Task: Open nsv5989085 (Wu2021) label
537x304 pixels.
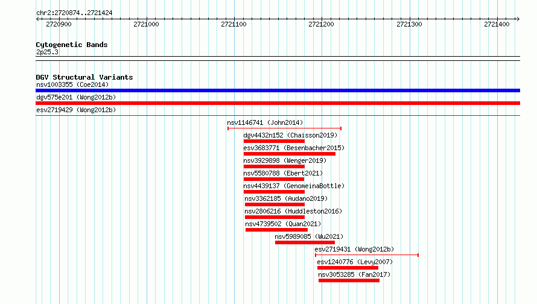Action: (309, 236)
